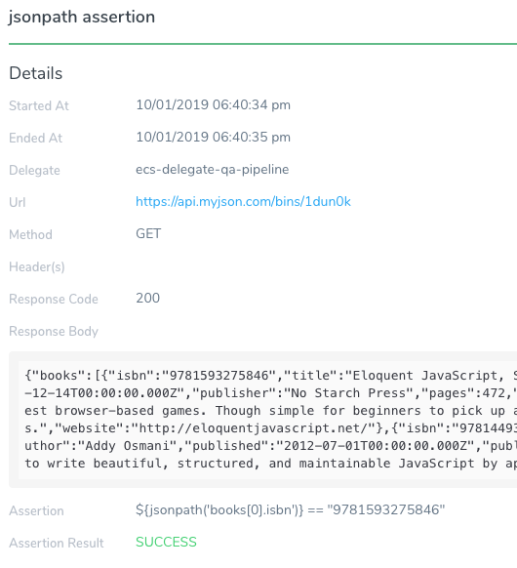Open the api.myjson.com bins URL link
Screen dimensions: 517x568
[x=243, y=202]
